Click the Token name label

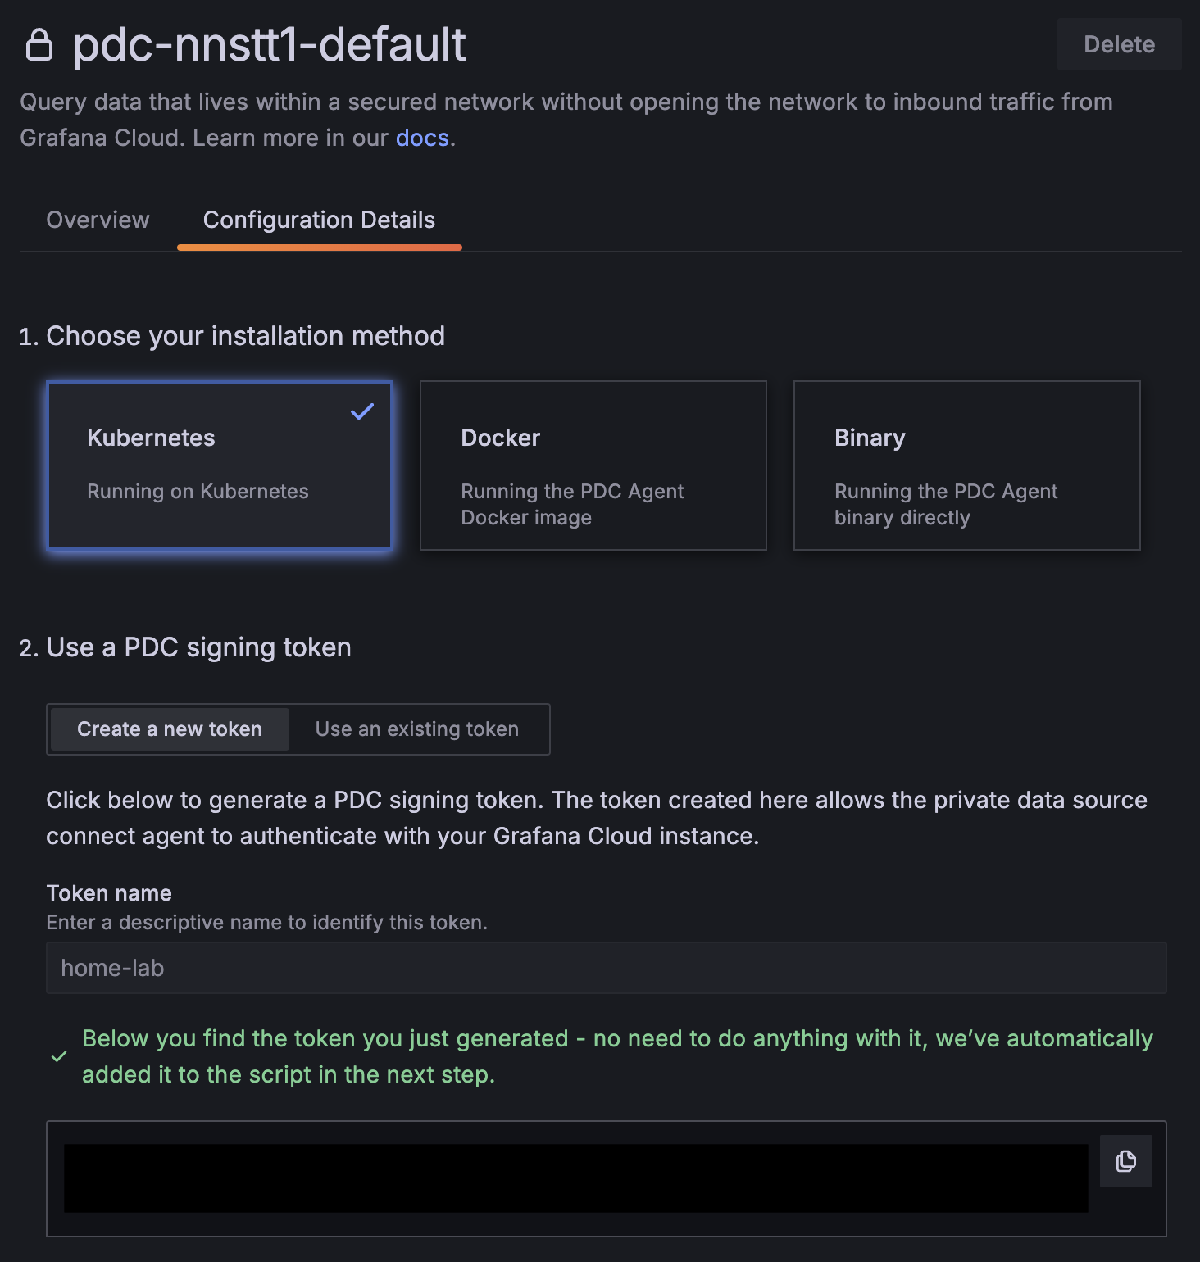click(x=109, y=893)
